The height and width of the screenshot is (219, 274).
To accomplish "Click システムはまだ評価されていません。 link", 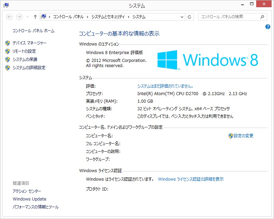I will tap(165, 86).
